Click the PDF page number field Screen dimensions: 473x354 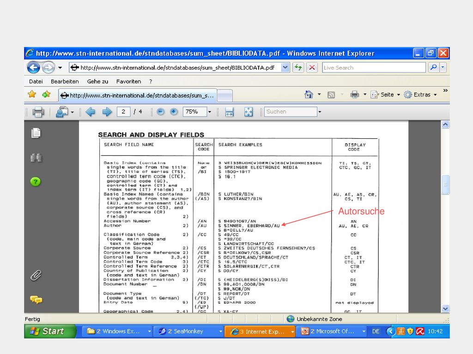123,112
